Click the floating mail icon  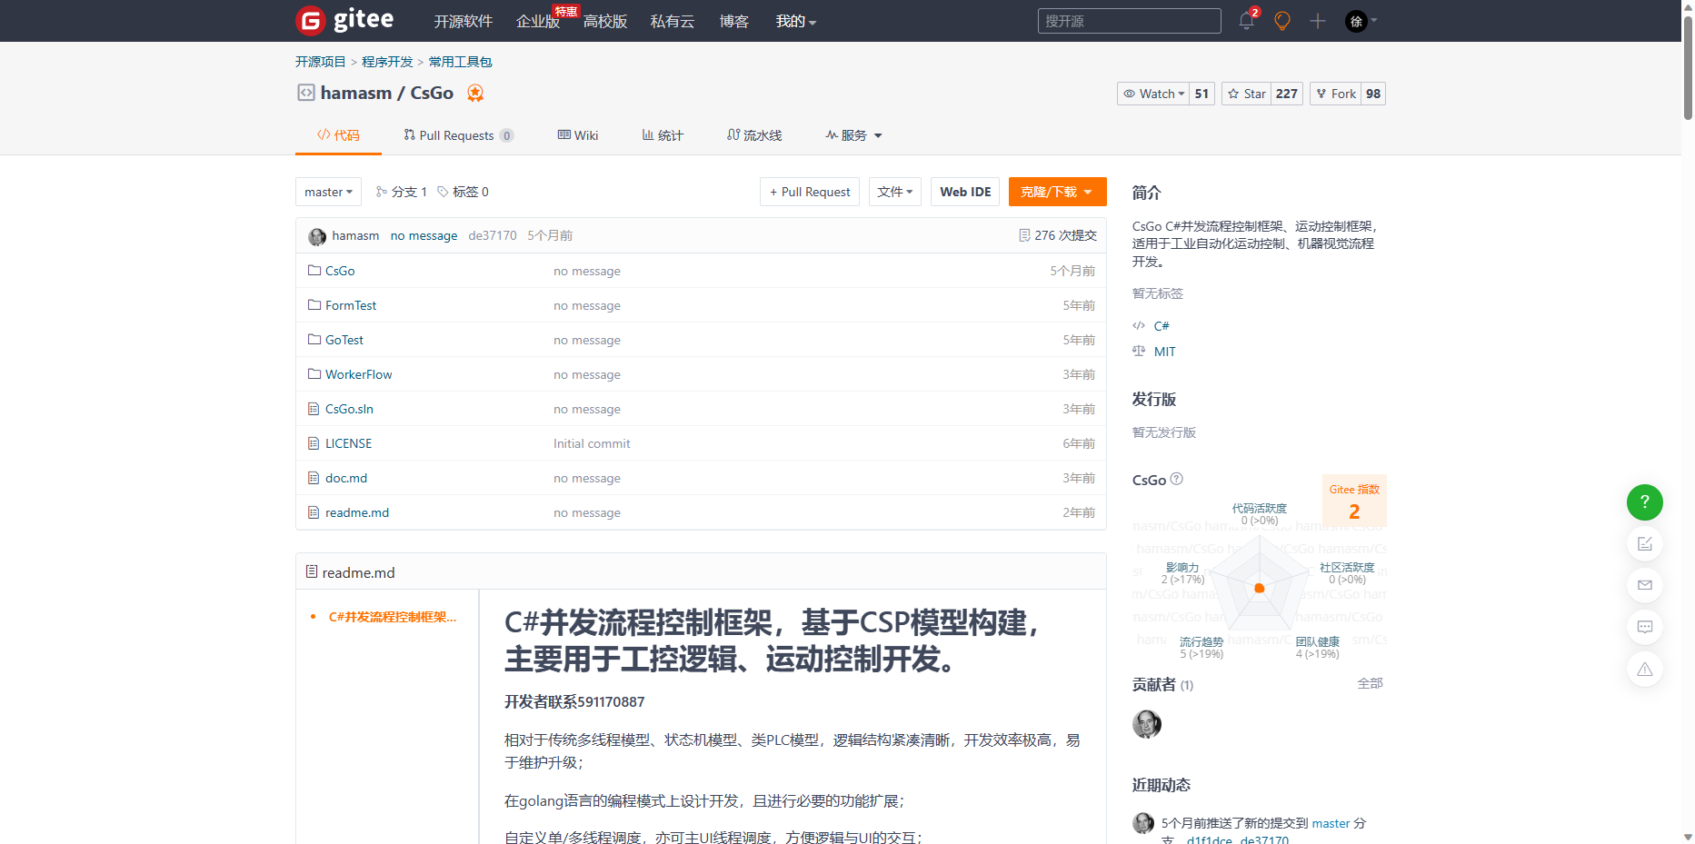point(1644,585)
